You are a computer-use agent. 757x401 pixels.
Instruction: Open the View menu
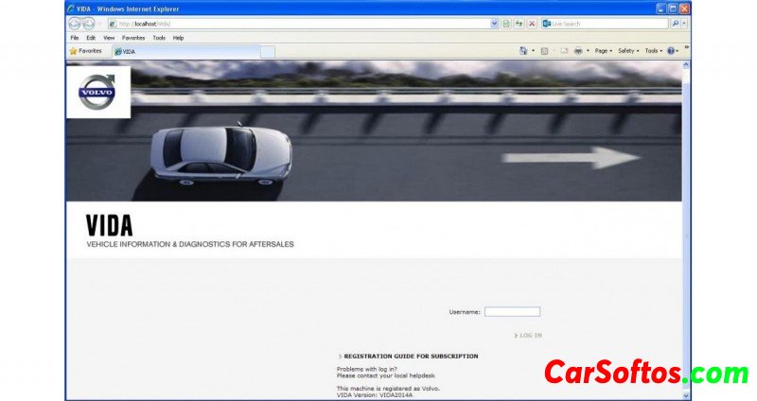pos(109,38)
